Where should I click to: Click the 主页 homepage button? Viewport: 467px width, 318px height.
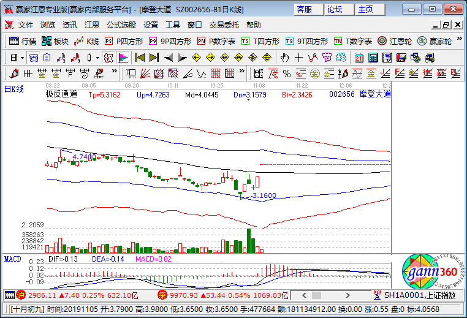(x=370, y=10)
